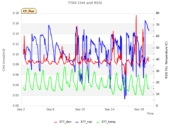
Task: Click the 0 right axis value
Action: 157,106
